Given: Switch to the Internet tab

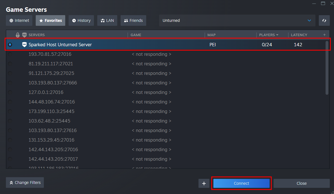Looking at the screenshot, I should (19, 20).
